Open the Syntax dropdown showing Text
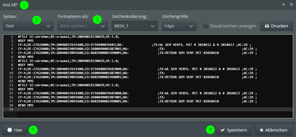 [28, 26]
